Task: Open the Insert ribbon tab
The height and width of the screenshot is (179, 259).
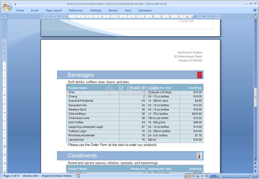Action: coord(35,10)
